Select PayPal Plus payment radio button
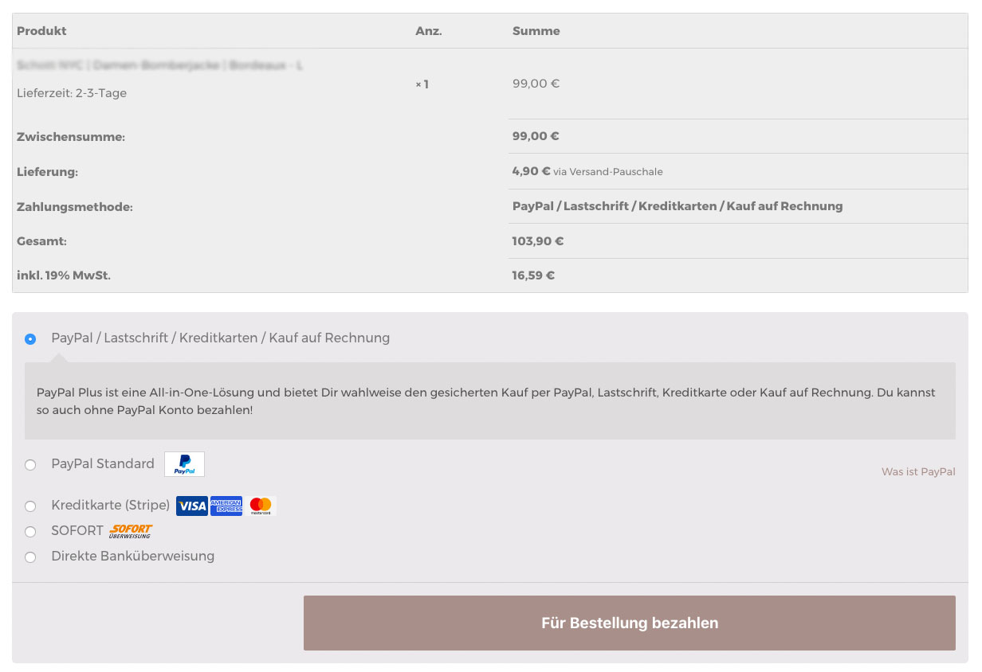Screen dimensions: 982x672 tap(30, 339)
